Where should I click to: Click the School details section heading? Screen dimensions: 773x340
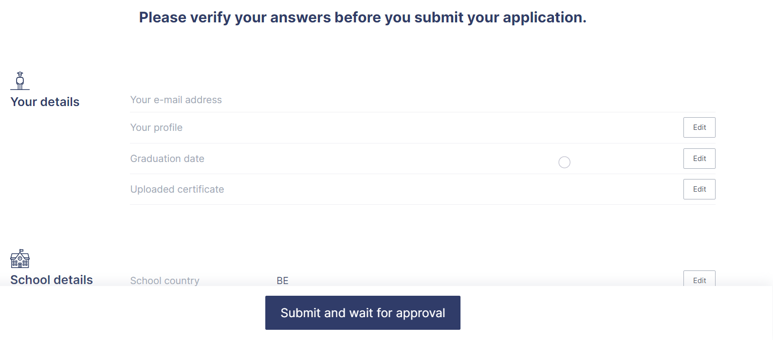(51, 280)
